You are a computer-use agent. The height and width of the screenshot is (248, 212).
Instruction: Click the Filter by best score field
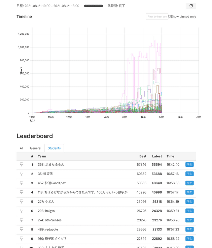[x=156, y=17]
